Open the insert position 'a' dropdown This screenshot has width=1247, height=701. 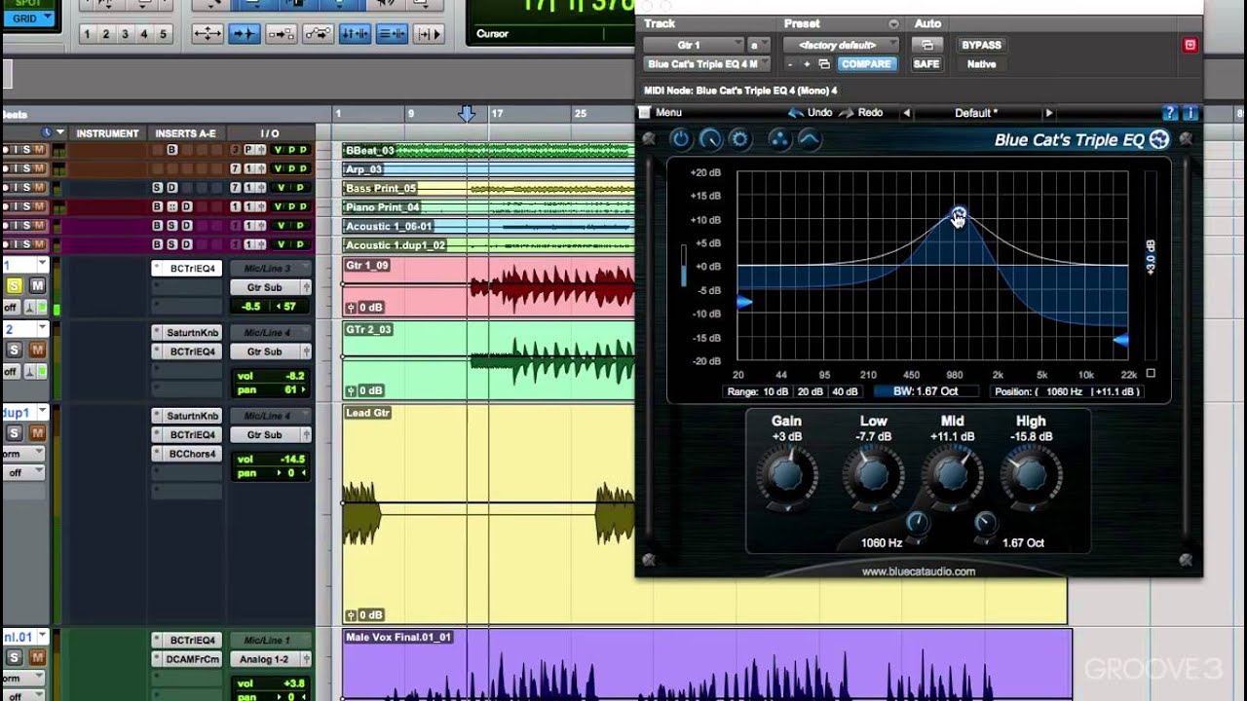coord(758,45)
